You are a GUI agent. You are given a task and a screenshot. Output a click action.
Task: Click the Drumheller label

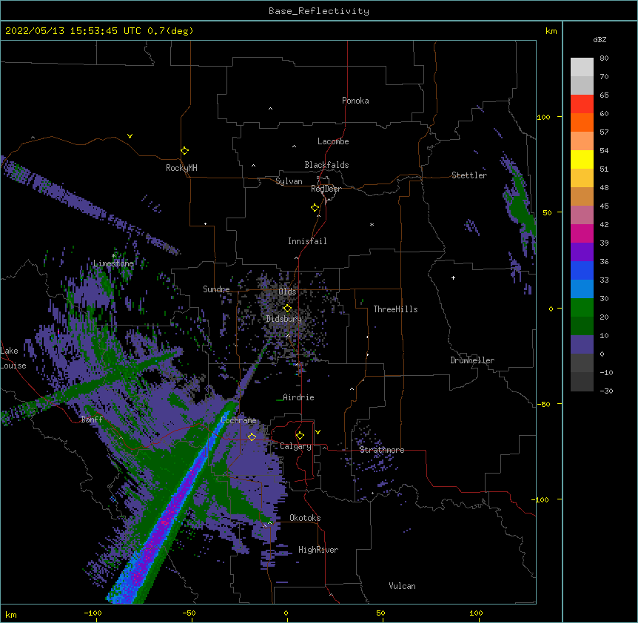[472, 360]
